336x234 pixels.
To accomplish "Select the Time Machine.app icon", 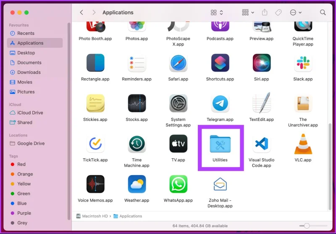I will pos(137,144).
